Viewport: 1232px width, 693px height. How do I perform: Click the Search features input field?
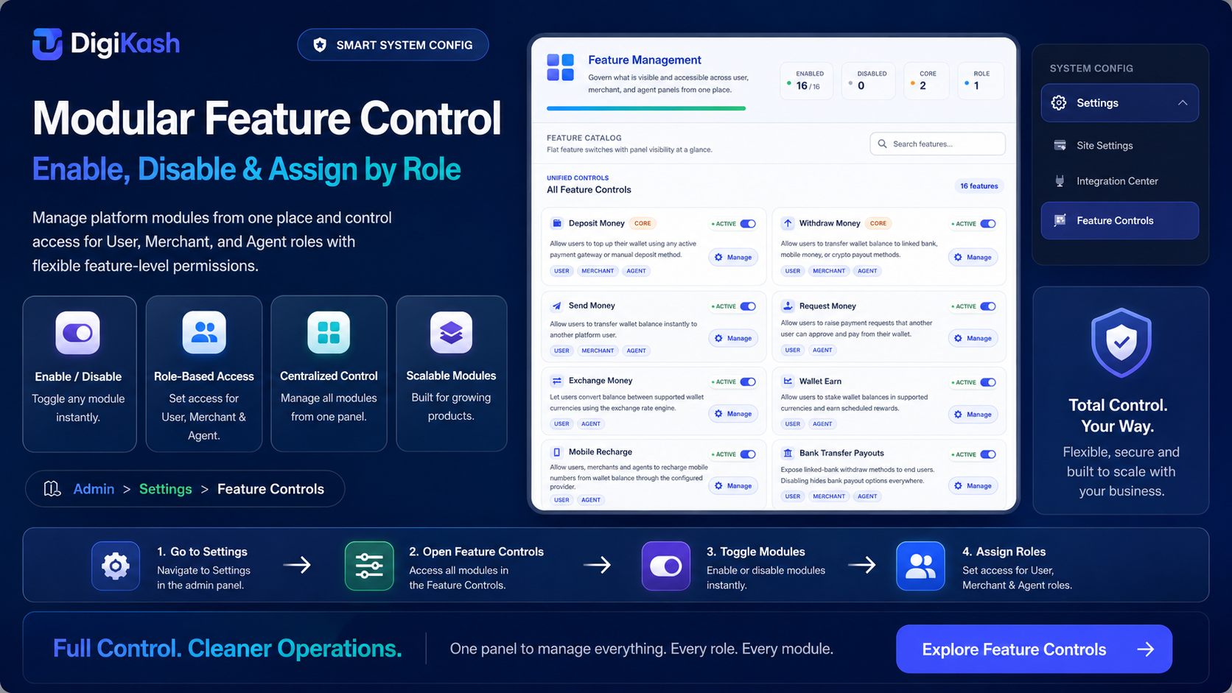[937, 144]
